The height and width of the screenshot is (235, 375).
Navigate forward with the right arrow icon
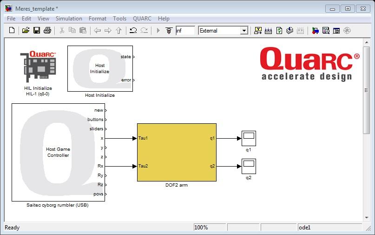pyautogui.click(x=108, y=30)
